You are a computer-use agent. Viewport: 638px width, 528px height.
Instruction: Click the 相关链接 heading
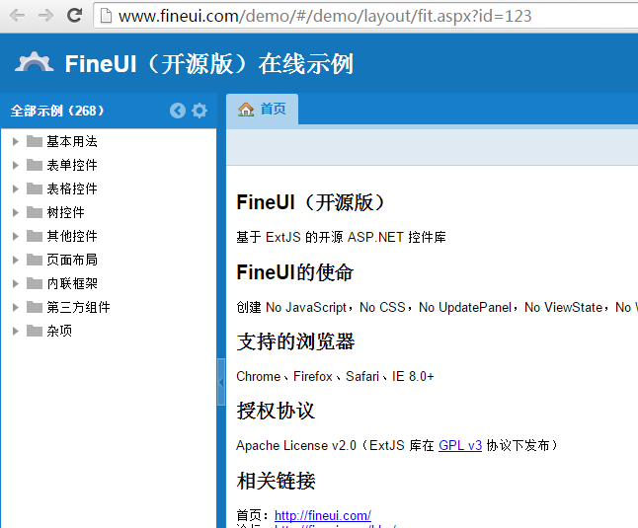pos(276,481)
